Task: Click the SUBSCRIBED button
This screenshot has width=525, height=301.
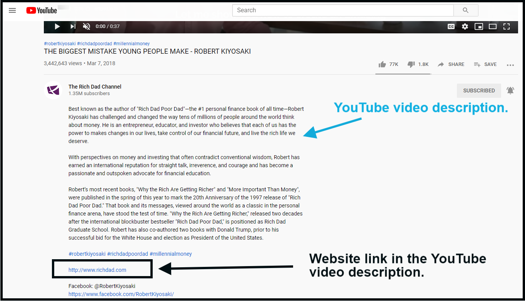Action: point(479,90)
